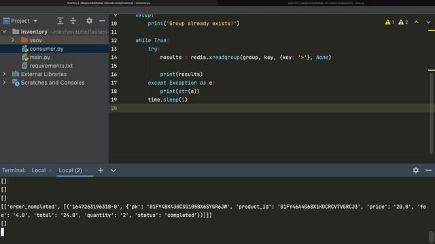This screenshot has height=244, width=435.
Task: Click the Expand All icon in Project panel
Action: (60, 21)
